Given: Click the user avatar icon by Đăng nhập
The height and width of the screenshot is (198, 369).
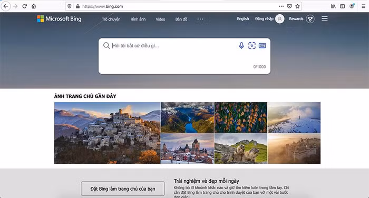Looking at the screenshot, I should (x=279, y=19).
